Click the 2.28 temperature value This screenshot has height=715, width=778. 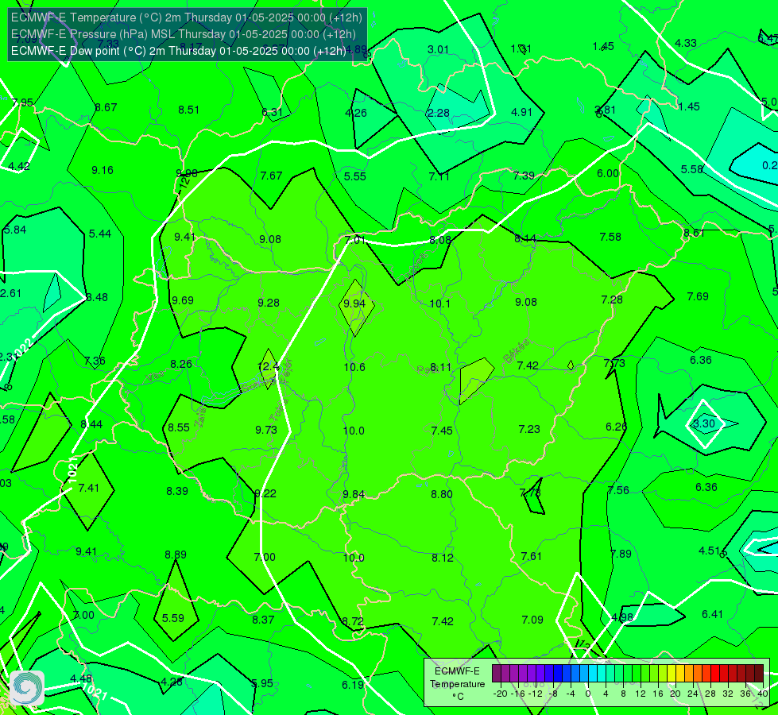click(x=439, y=113)
